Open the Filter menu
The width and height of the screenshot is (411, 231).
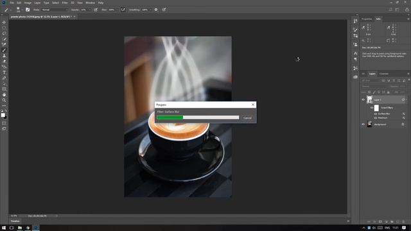(x=65, y=3)
